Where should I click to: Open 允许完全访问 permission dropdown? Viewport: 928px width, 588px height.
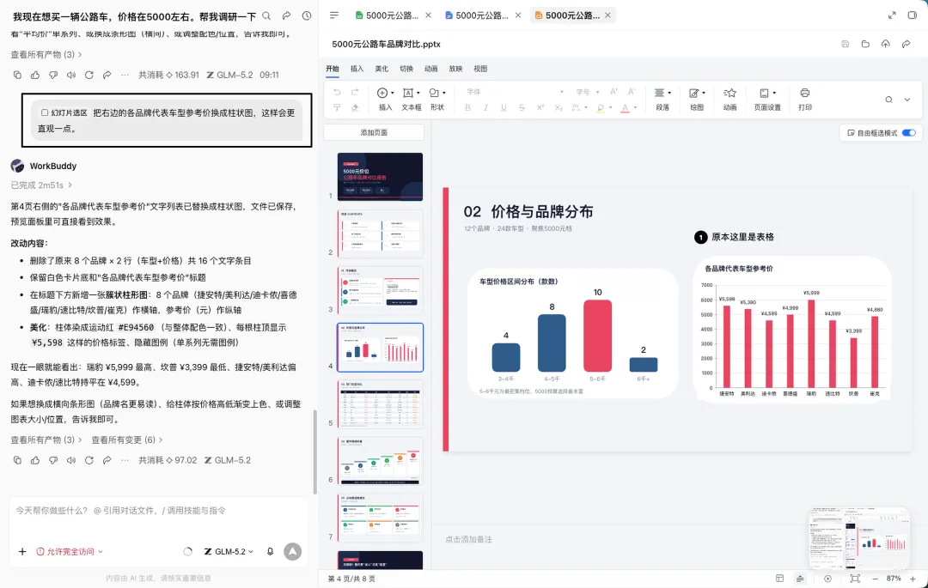[70, 551]
